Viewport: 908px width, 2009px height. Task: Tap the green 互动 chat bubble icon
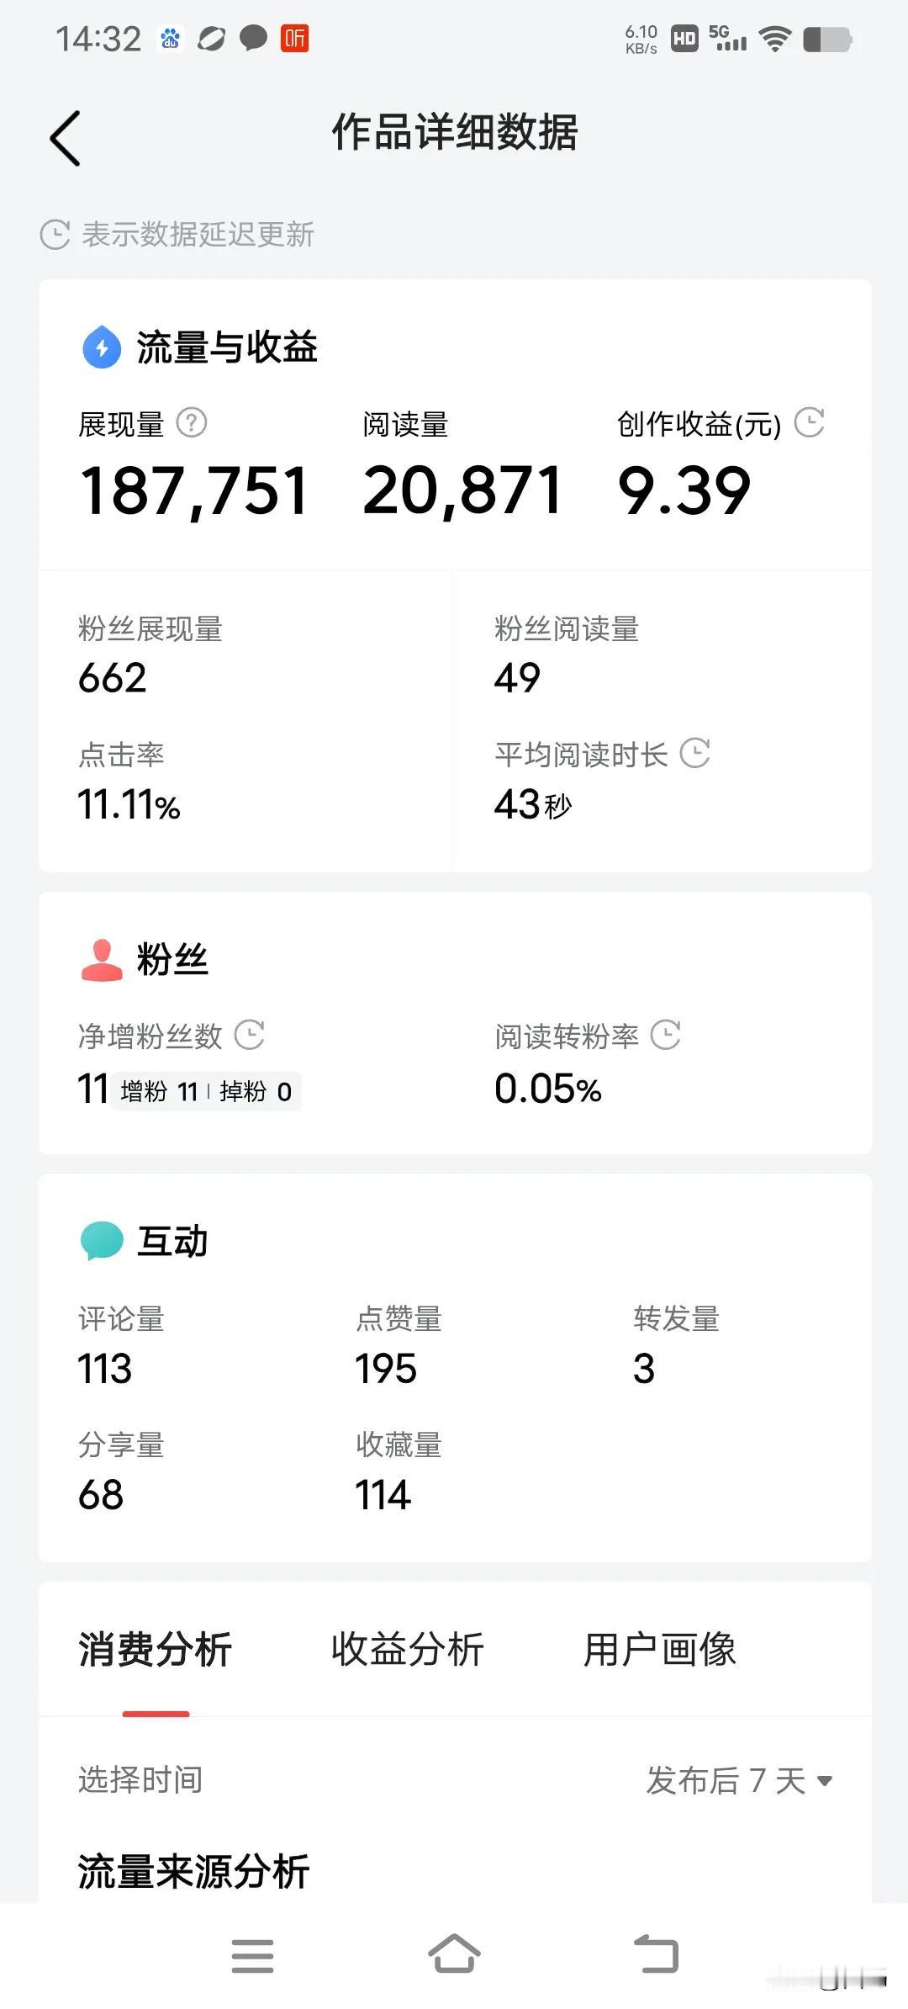tap(102, 1241)
